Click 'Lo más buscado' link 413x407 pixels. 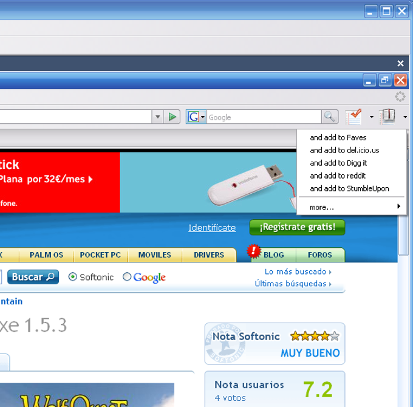point(298,272)
